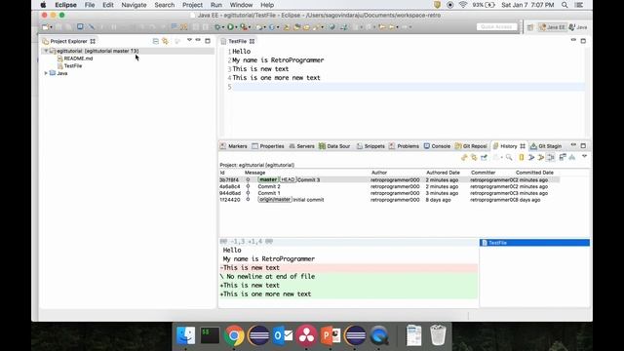Toggle Pin this History view
Screen dimensions: 624x351
click(484, 158)
